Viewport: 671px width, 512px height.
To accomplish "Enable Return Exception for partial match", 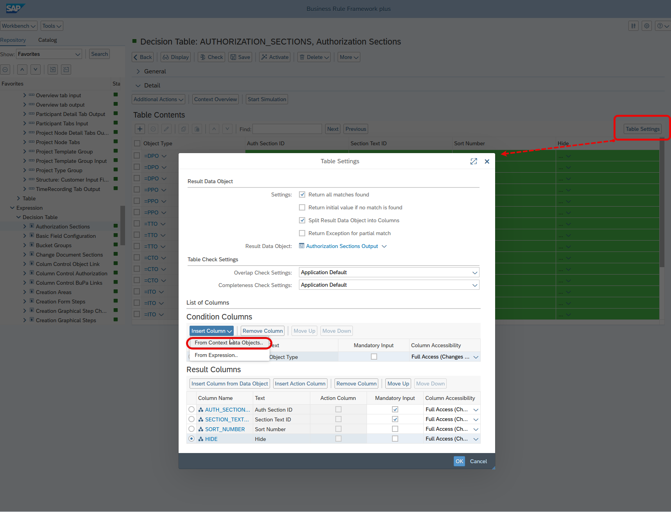I will coord(302,233).
